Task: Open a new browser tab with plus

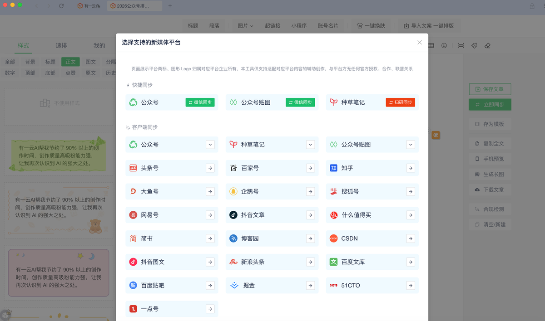Action: (x=170, y=6)
